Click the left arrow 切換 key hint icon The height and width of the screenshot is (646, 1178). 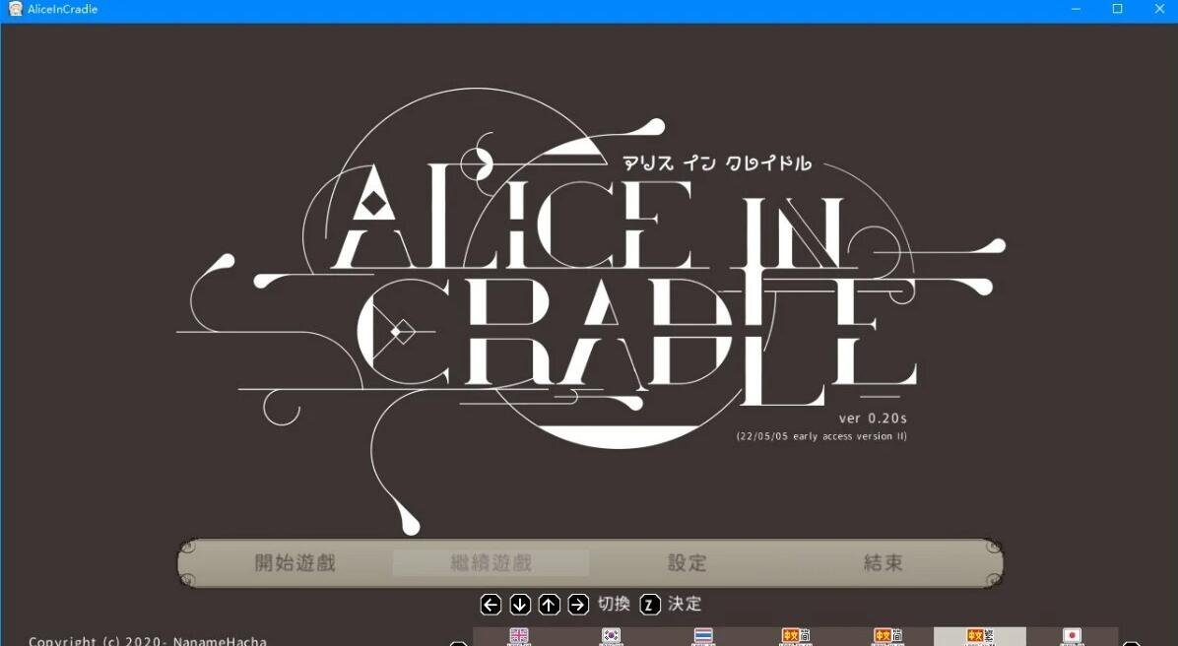tap(490, 604)
